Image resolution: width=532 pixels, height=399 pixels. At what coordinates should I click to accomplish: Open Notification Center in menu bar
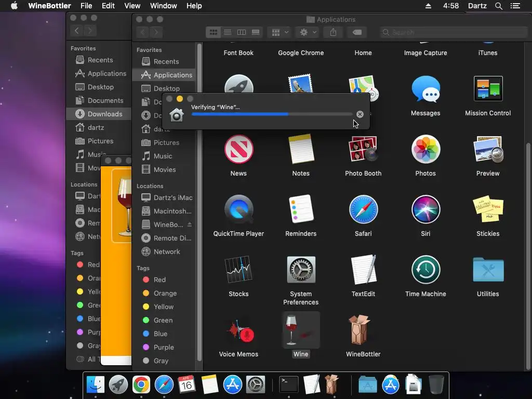[x=515, y=6]
